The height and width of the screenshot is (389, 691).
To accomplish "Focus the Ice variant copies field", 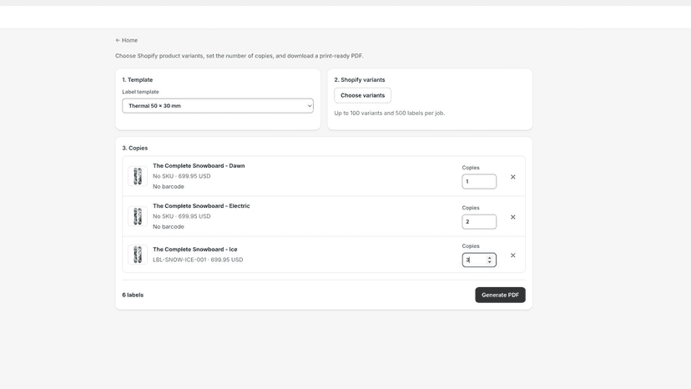I will click(x=479, y=260).
